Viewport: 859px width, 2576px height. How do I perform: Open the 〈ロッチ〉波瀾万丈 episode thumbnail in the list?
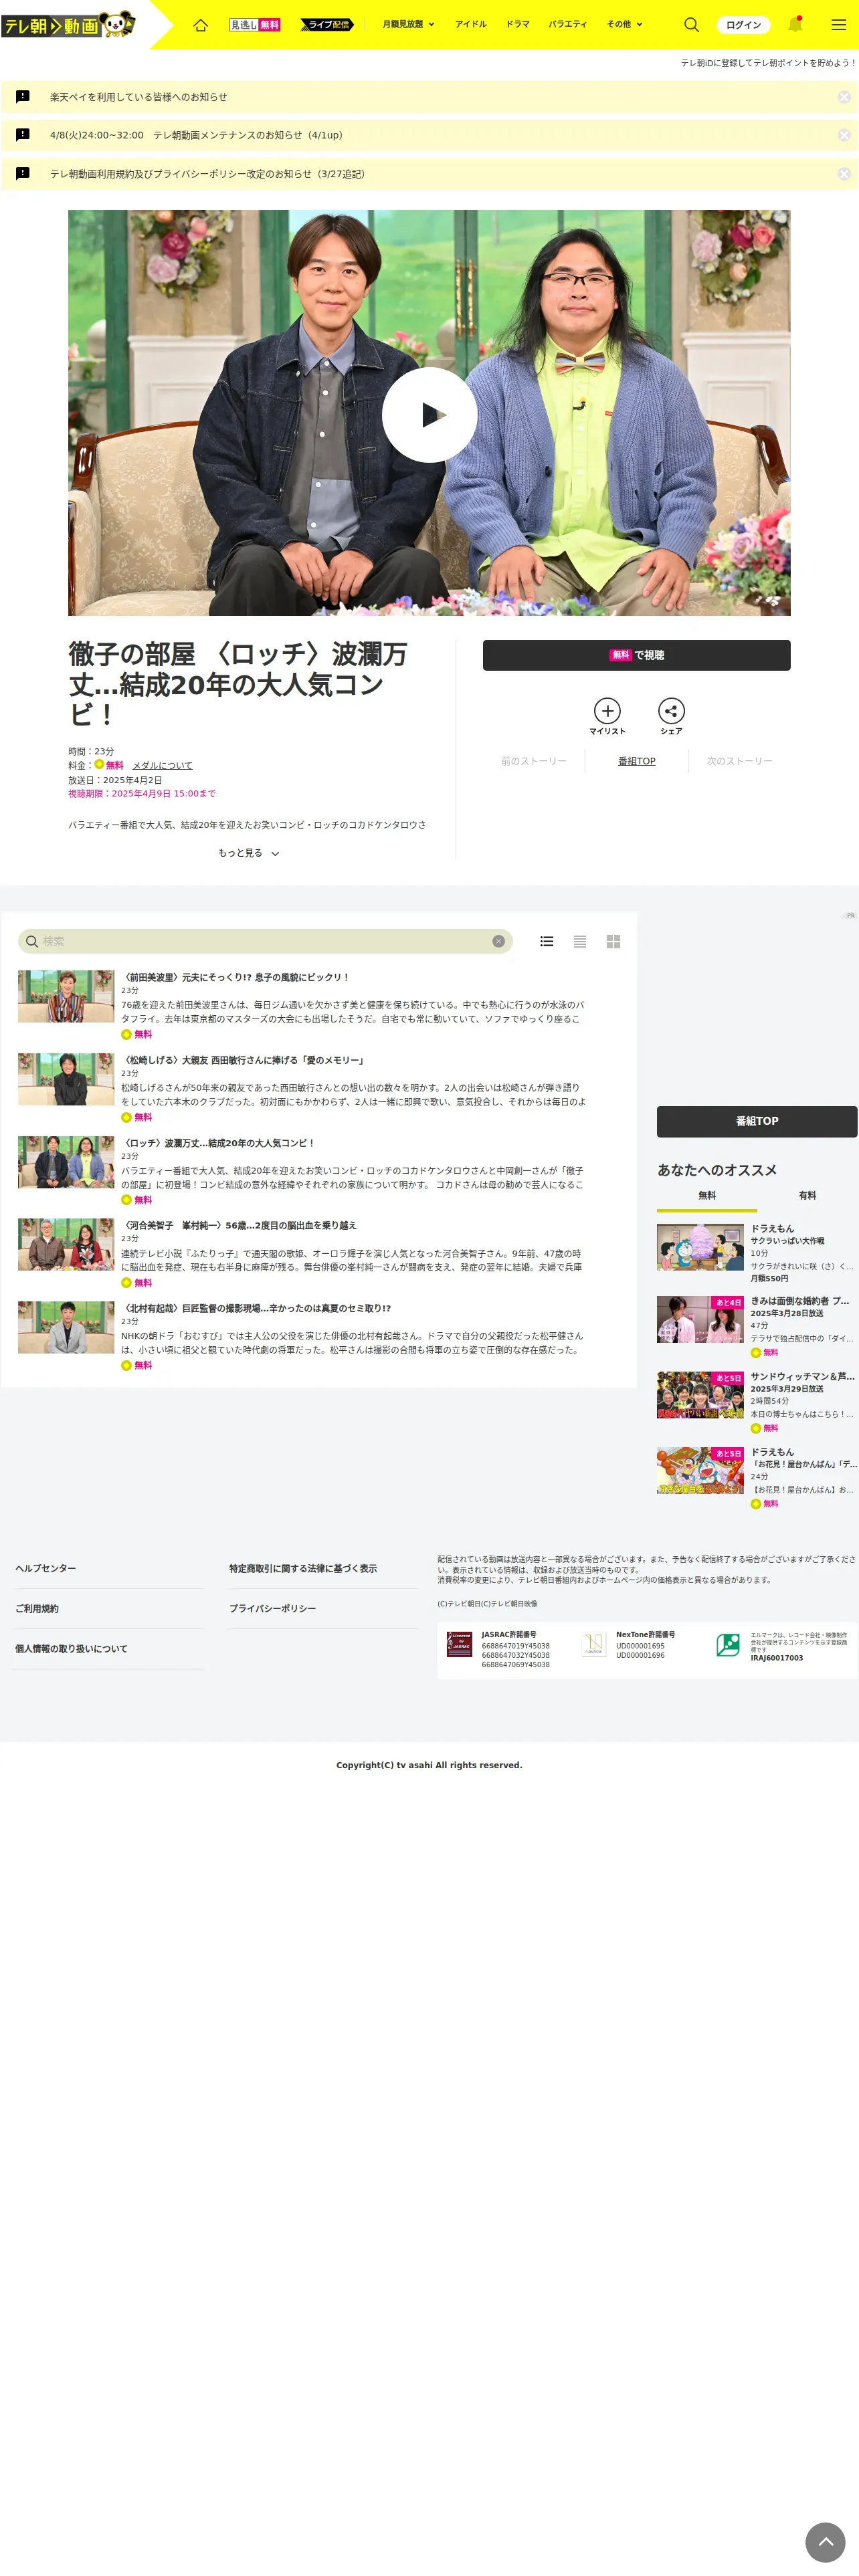[x=66, y=1162]
